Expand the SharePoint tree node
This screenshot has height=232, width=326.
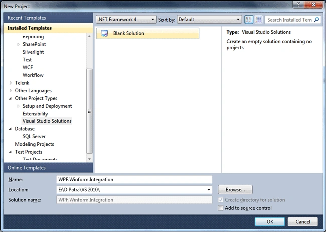18,44
